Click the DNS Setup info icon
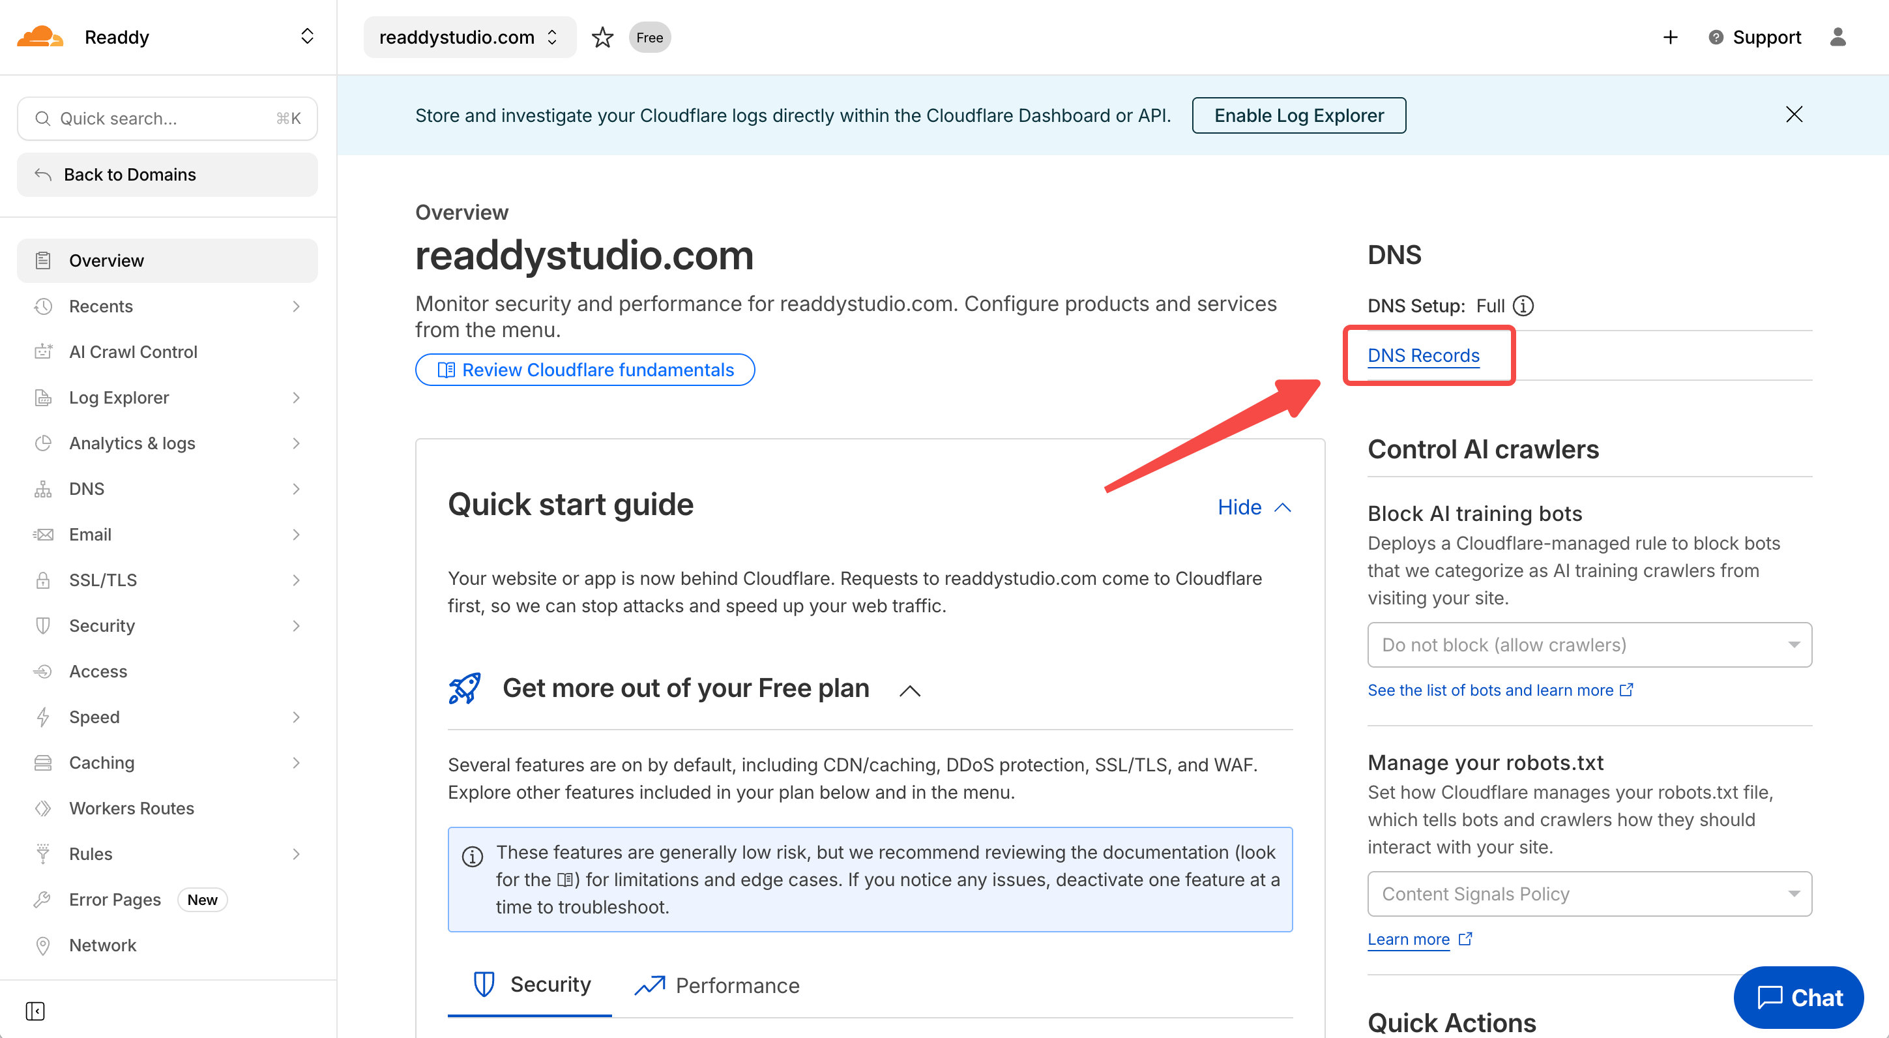Viewport: 1889px width, 1038px height. pos(1524,306)
